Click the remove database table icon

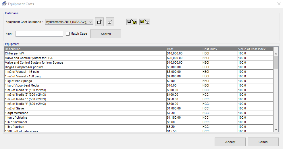click(x=110, y=22)
